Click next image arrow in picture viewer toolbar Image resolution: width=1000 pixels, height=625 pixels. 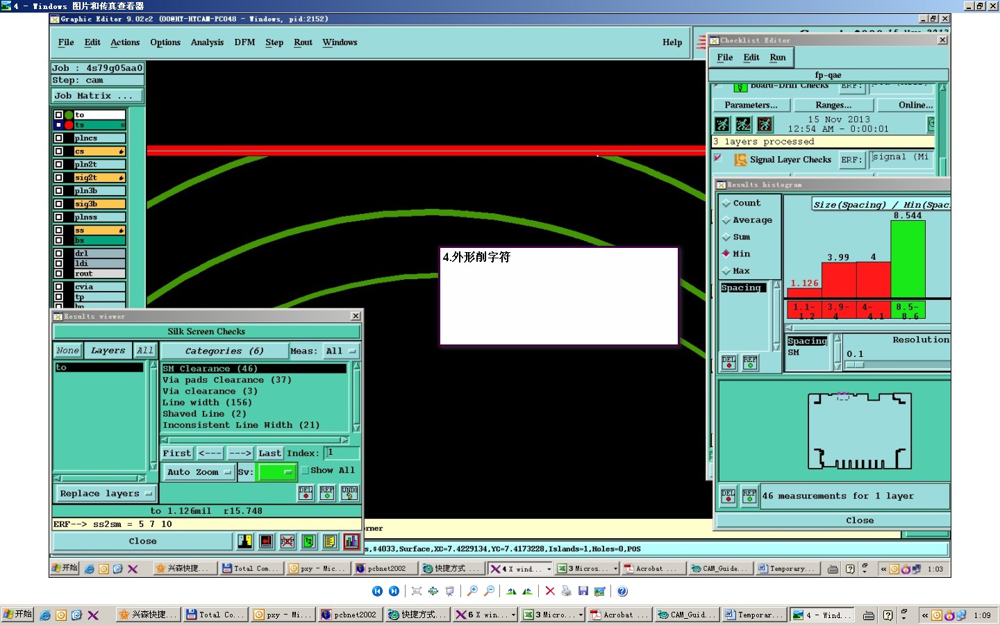pos(394,591)
